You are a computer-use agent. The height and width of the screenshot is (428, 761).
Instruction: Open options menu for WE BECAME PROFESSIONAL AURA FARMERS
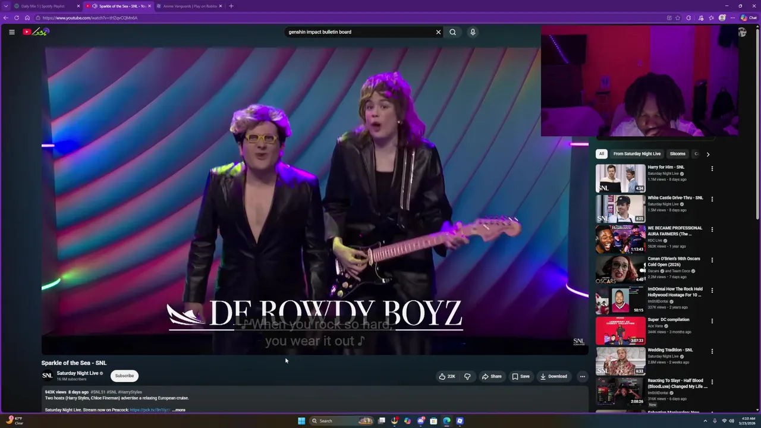[712, 229]
